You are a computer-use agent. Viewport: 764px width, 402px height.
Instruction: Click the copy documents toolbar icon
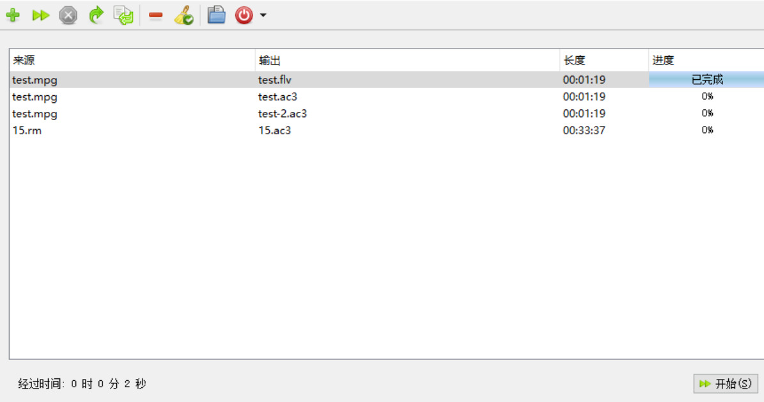coord(124,15)
